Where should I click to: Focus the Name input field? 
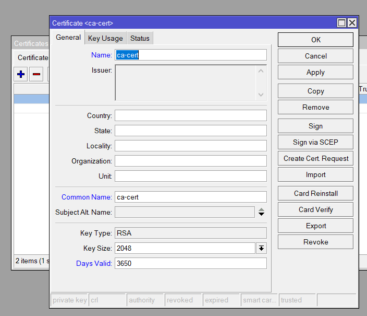pos(190,55)
